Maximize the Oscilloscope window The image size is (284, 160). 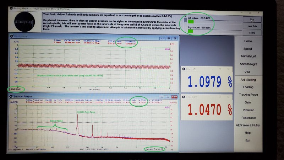169,38
